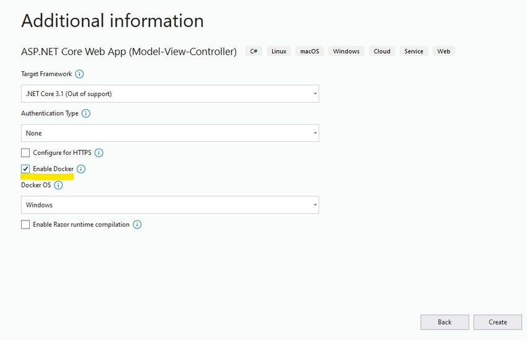Click the macOS tag
Image resolution: width=527 pixels, height=340 pixels.
point(309,51)
